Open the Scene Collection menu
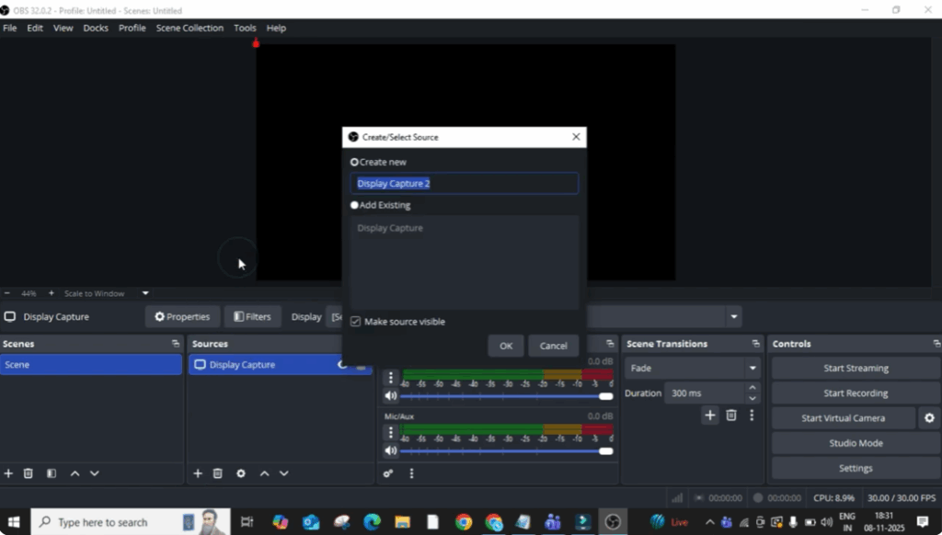Image resolution: width=942 pixels, height=535 pixels. (x=190, y=28)
